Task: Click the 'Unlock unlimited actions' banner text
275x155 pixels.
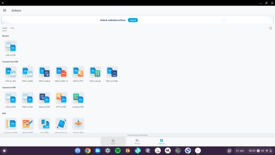Action: (x=113, y=20)
